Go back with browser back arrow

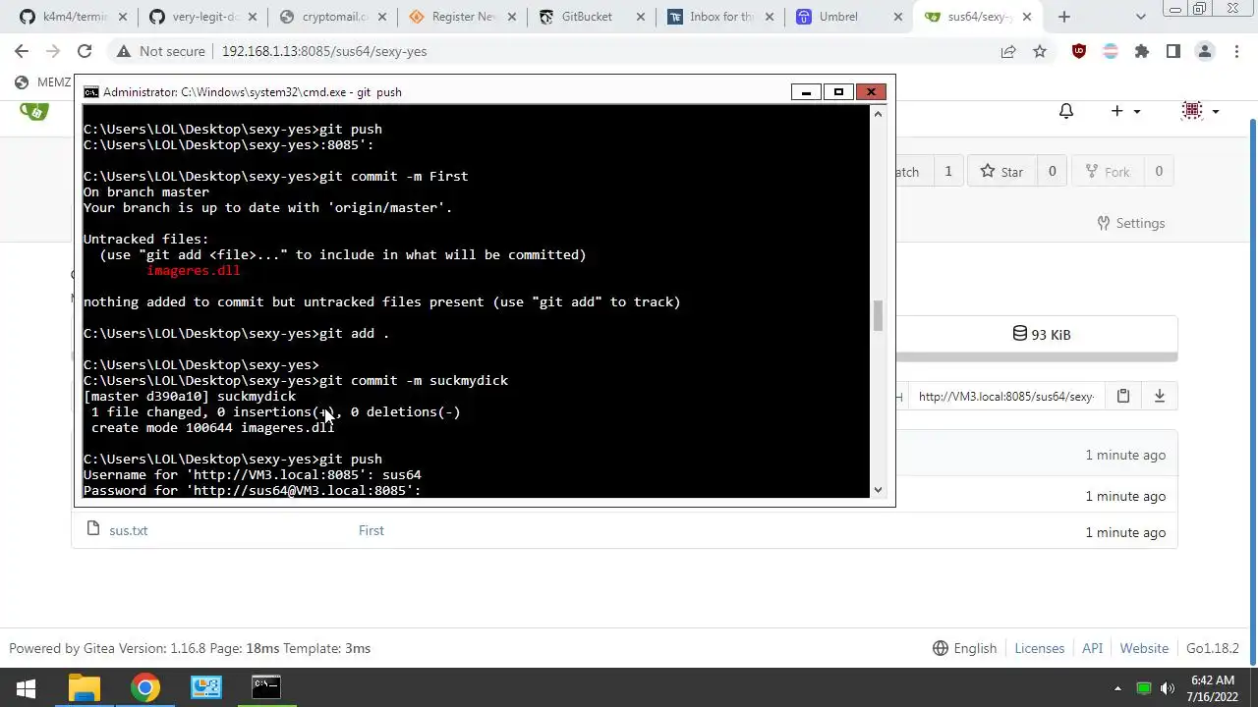click(22, 51)
